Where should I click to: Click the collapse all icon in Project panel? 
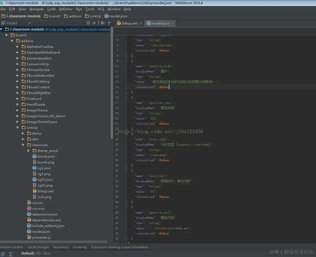click(94, 23)
